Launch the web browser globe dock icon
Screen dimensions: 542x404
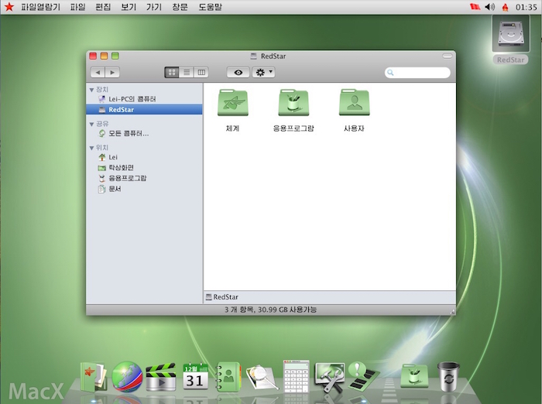[x=127, y=377]
